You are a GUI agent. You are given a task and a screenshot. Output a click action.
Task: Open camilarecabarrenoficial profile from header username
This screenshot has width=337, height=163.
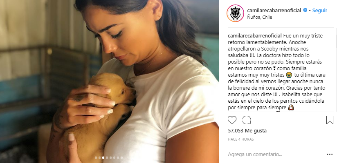(x=274, y=10)
